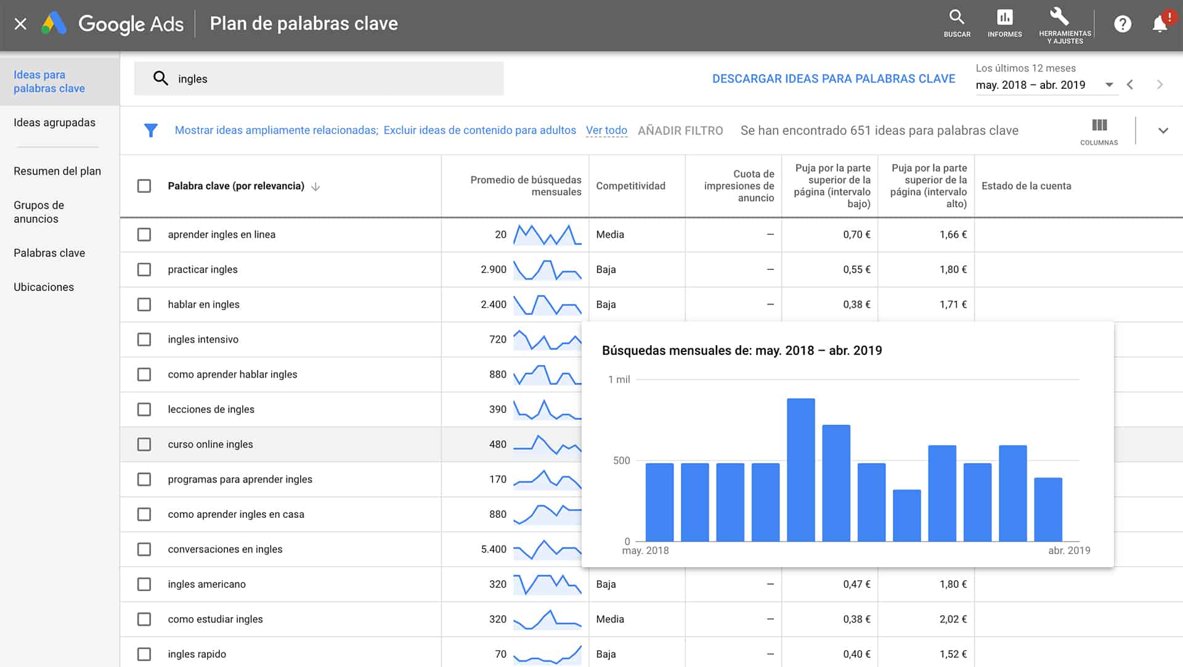Check the 'practicar ingles' row checkbox

(144, 269)
